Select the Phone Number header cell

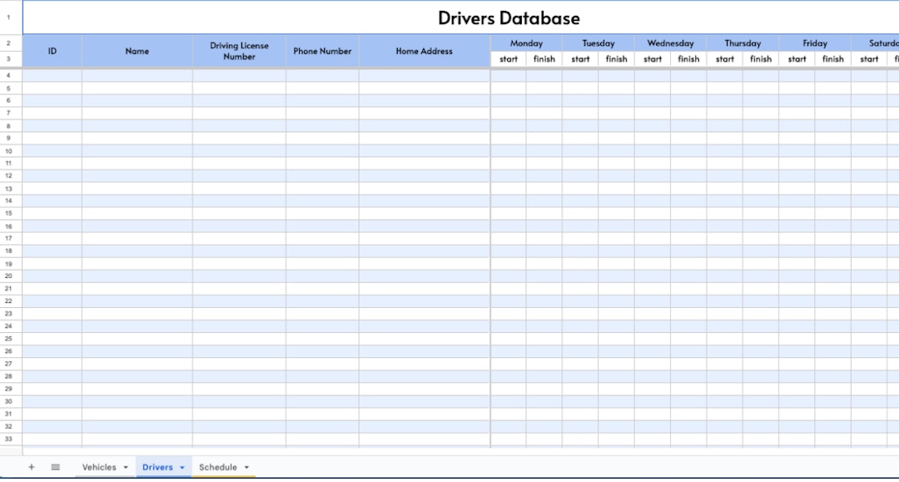tap(321, 51)
